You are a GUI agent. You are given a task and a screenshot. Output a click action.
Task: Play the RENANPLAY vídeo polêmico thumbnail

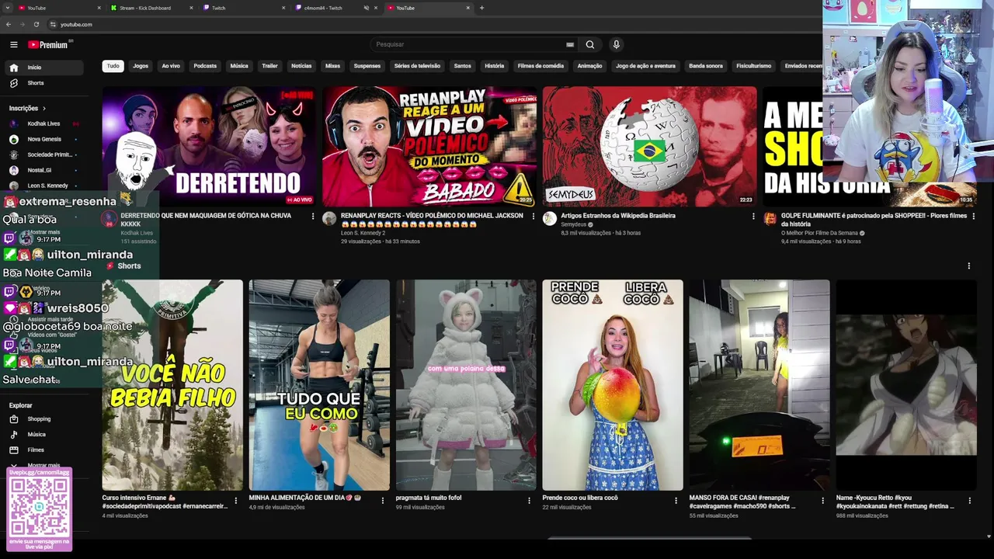click(429, 147)
